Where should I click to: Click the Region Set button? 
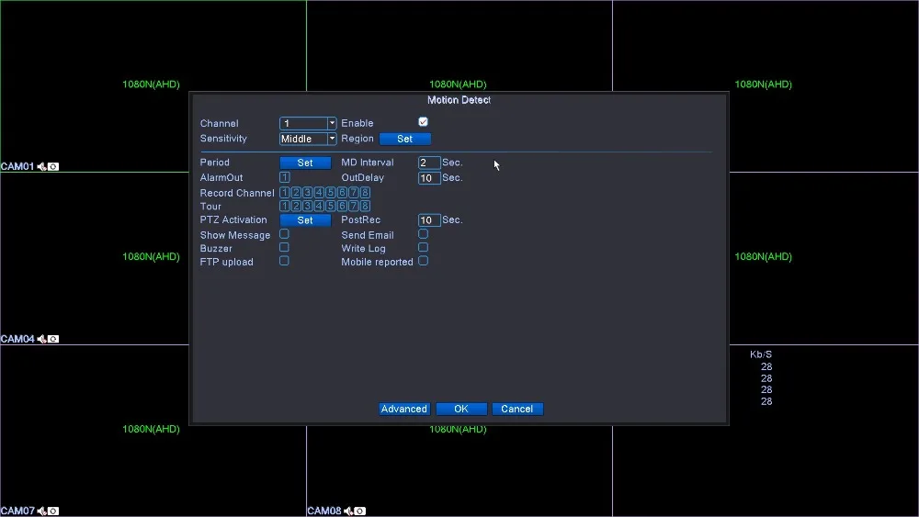(405, 139)
